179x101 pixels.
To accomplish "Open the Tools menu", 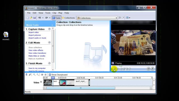I will (x=48, y=13).
